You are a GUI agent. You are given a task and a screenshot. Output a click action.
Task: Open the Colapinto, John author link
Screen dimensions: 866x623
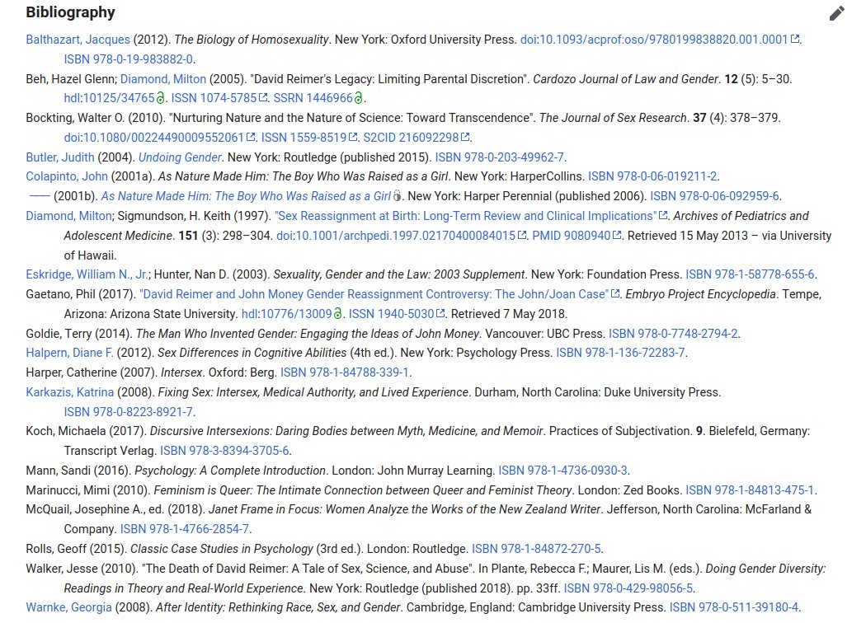67,176
